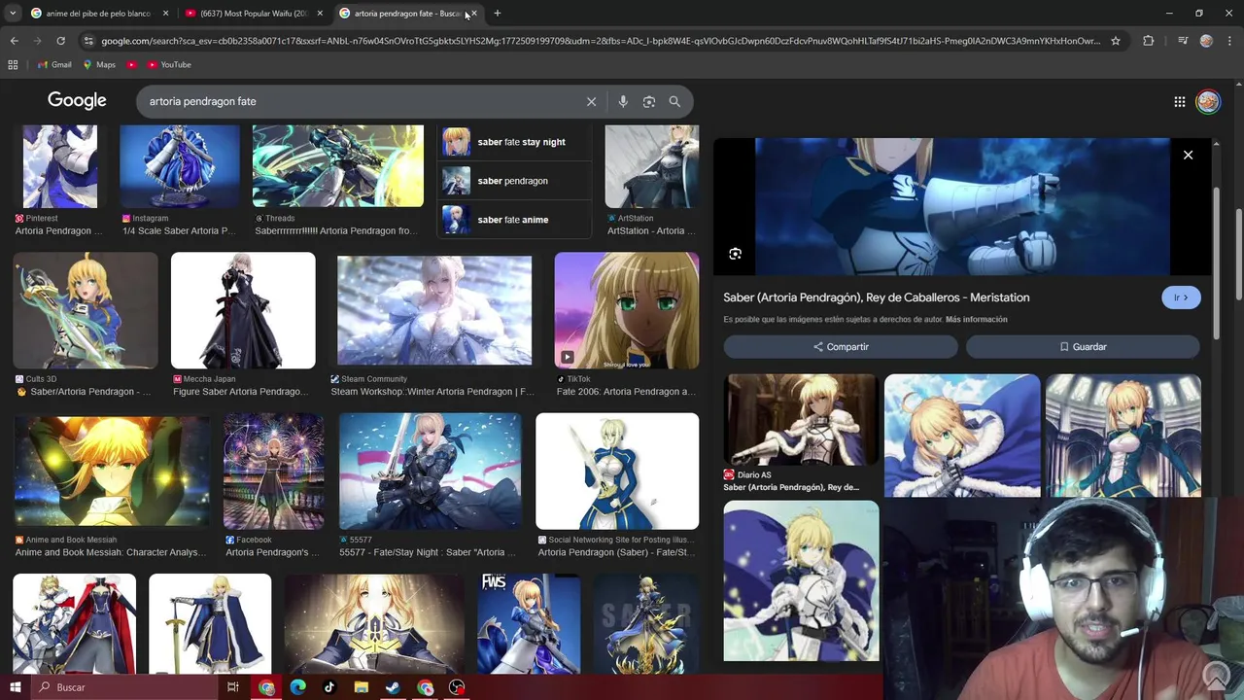Open the ArtStation Artoria thumbnail
Viewport: 1244px width, 700px height.
[x=651, y=166]
